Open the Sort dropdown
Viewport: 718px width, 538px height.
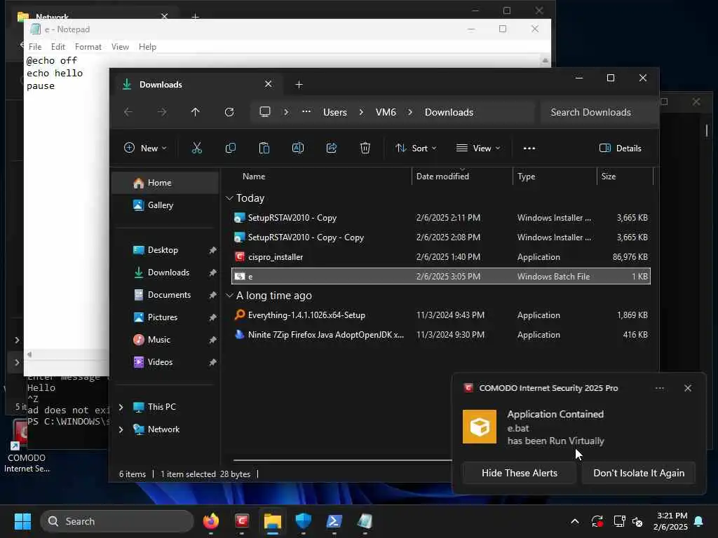pos(416,149)
